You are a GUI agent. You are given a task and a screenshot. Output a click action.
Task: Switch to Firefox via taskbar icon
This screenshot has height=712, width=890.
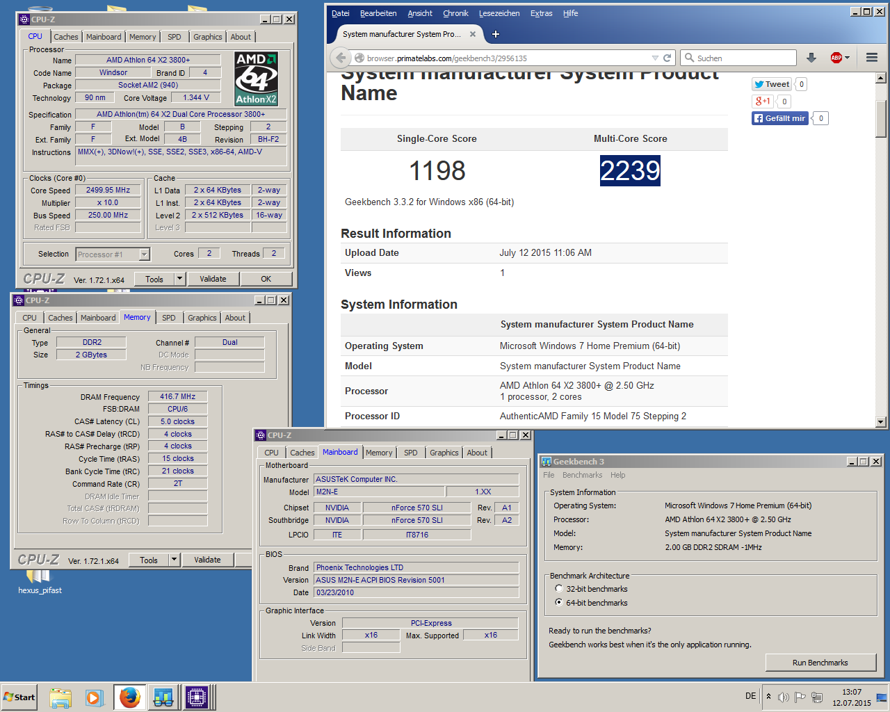[129, 697]
